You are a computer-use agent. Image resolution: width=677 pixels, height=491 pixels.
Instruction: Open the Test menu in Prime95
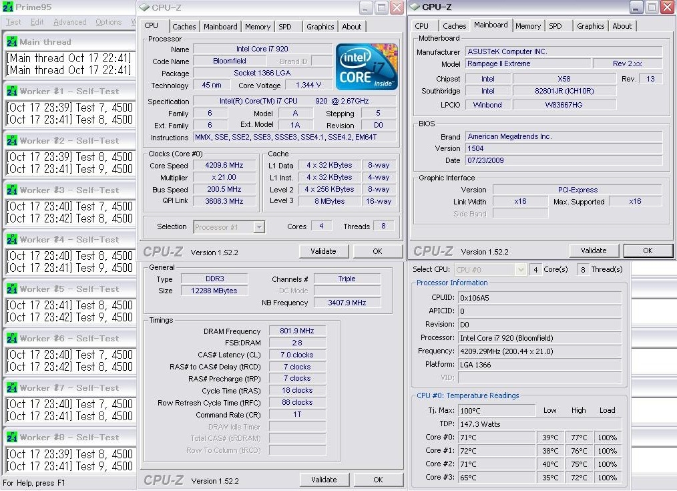pyautogui.click(x=13, y=22)
